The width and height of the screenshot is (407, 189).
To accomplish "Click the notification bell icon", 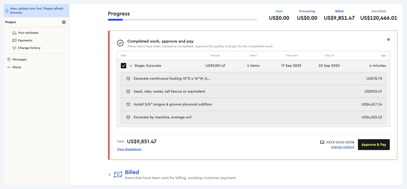I will 7,10.
